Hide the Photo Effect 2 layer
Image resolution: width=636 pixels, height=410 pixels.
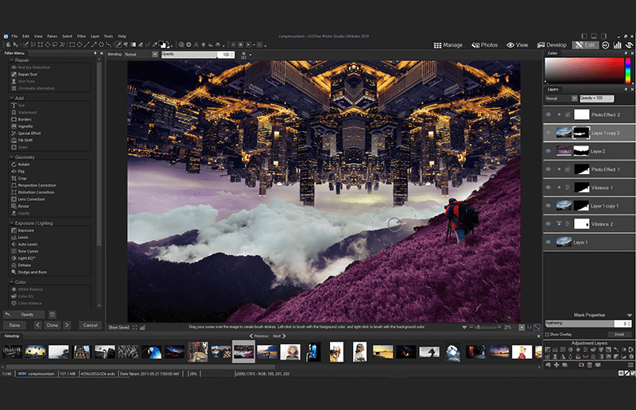click(x=549, y=114)
